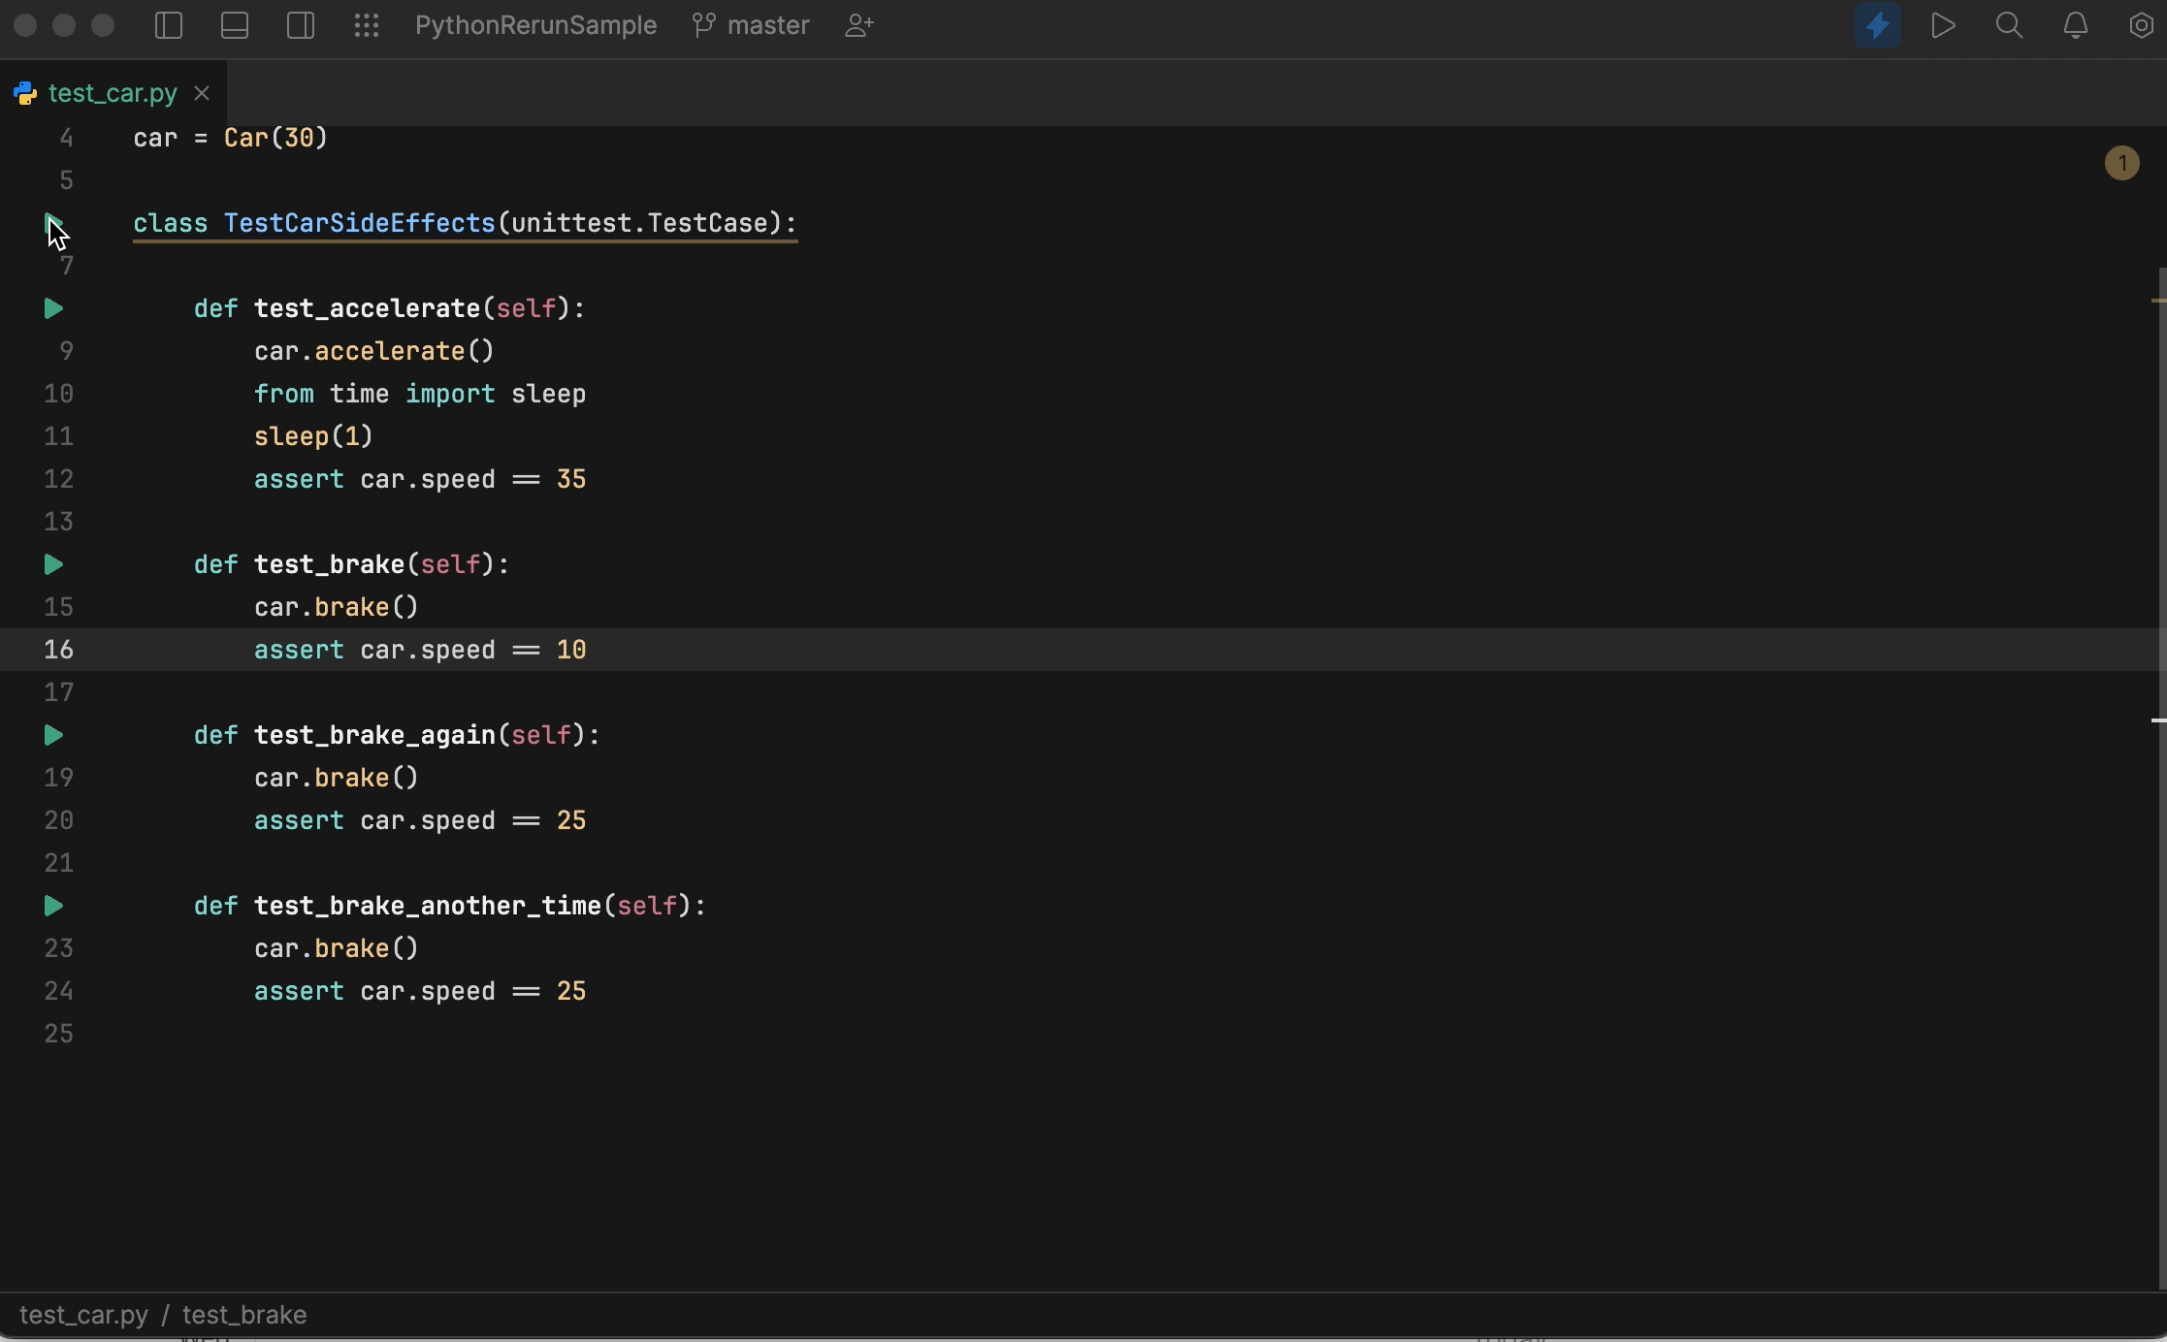Click the add collaborator icon
This screenshot has width=2167, height=1342.
pyautogui.click(x=859, y=25)
